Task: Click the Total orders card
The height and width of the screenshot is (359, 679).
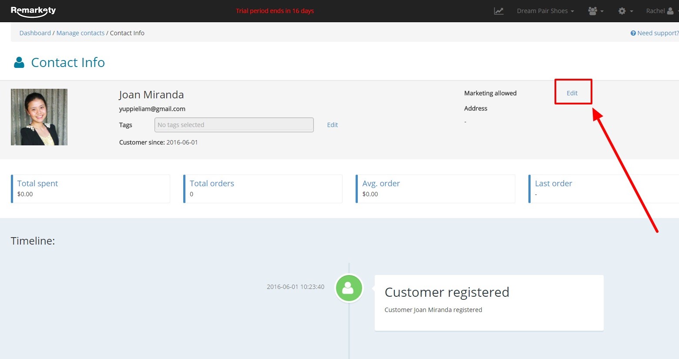Action: pos(263,189)
